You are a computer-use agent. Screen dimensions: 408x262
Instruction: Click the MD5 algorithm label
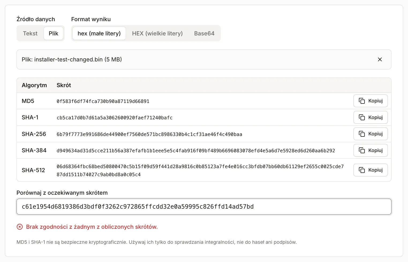click(28, 101)
